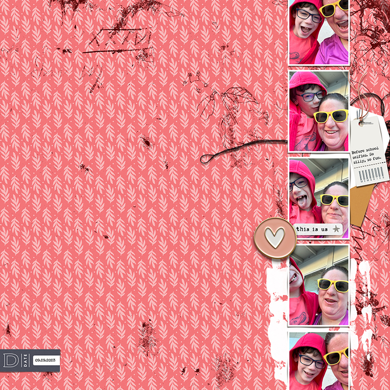Select the photo of boy kissing woman's cheek
390x390 pixels.
(x=319, y=111)
